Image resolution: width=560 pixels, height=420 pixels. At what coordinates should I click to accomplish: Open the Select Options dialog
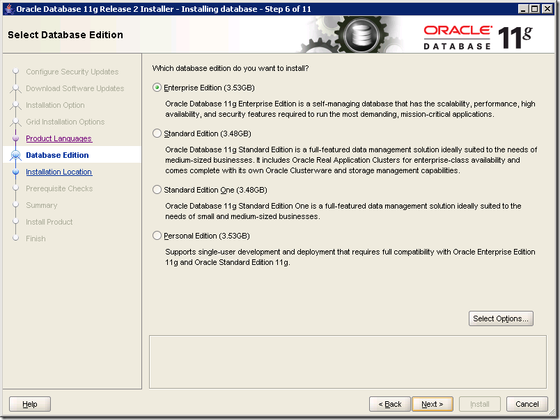click(x=501, y=318)
